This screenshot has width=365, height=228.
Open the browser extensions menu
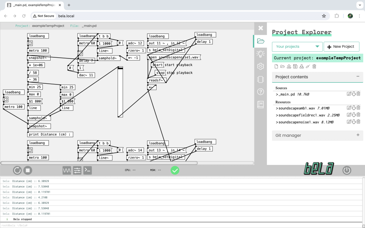pos(336,16)
